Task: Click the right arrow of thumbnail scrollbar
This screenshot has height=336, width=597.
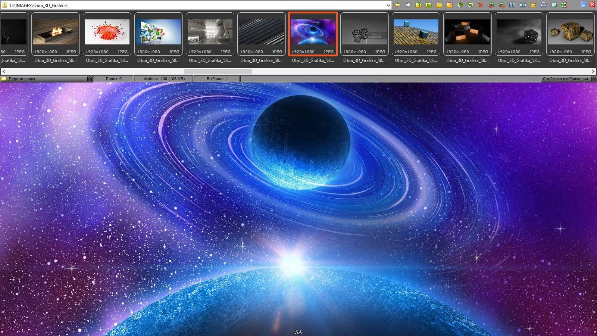Action: pyautogui.click(x=593, y=71)
